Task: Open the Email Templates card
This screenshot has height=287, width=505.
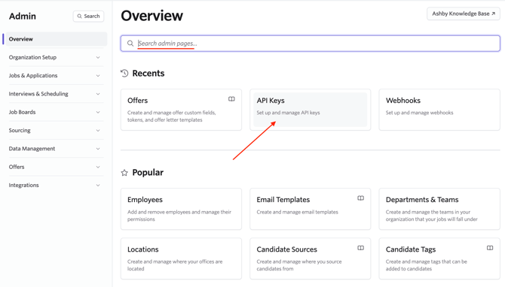Action: [310, 209]
